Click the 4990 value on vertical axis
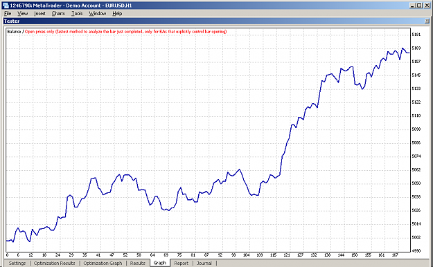 click(416, 250)
